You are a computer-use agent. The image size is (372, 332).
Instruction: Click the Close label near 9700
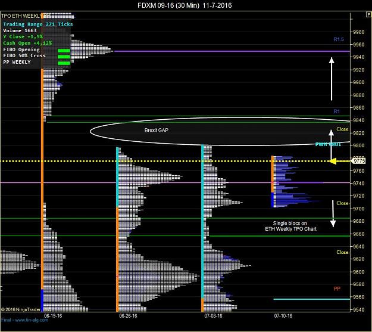tap(342, 203)
